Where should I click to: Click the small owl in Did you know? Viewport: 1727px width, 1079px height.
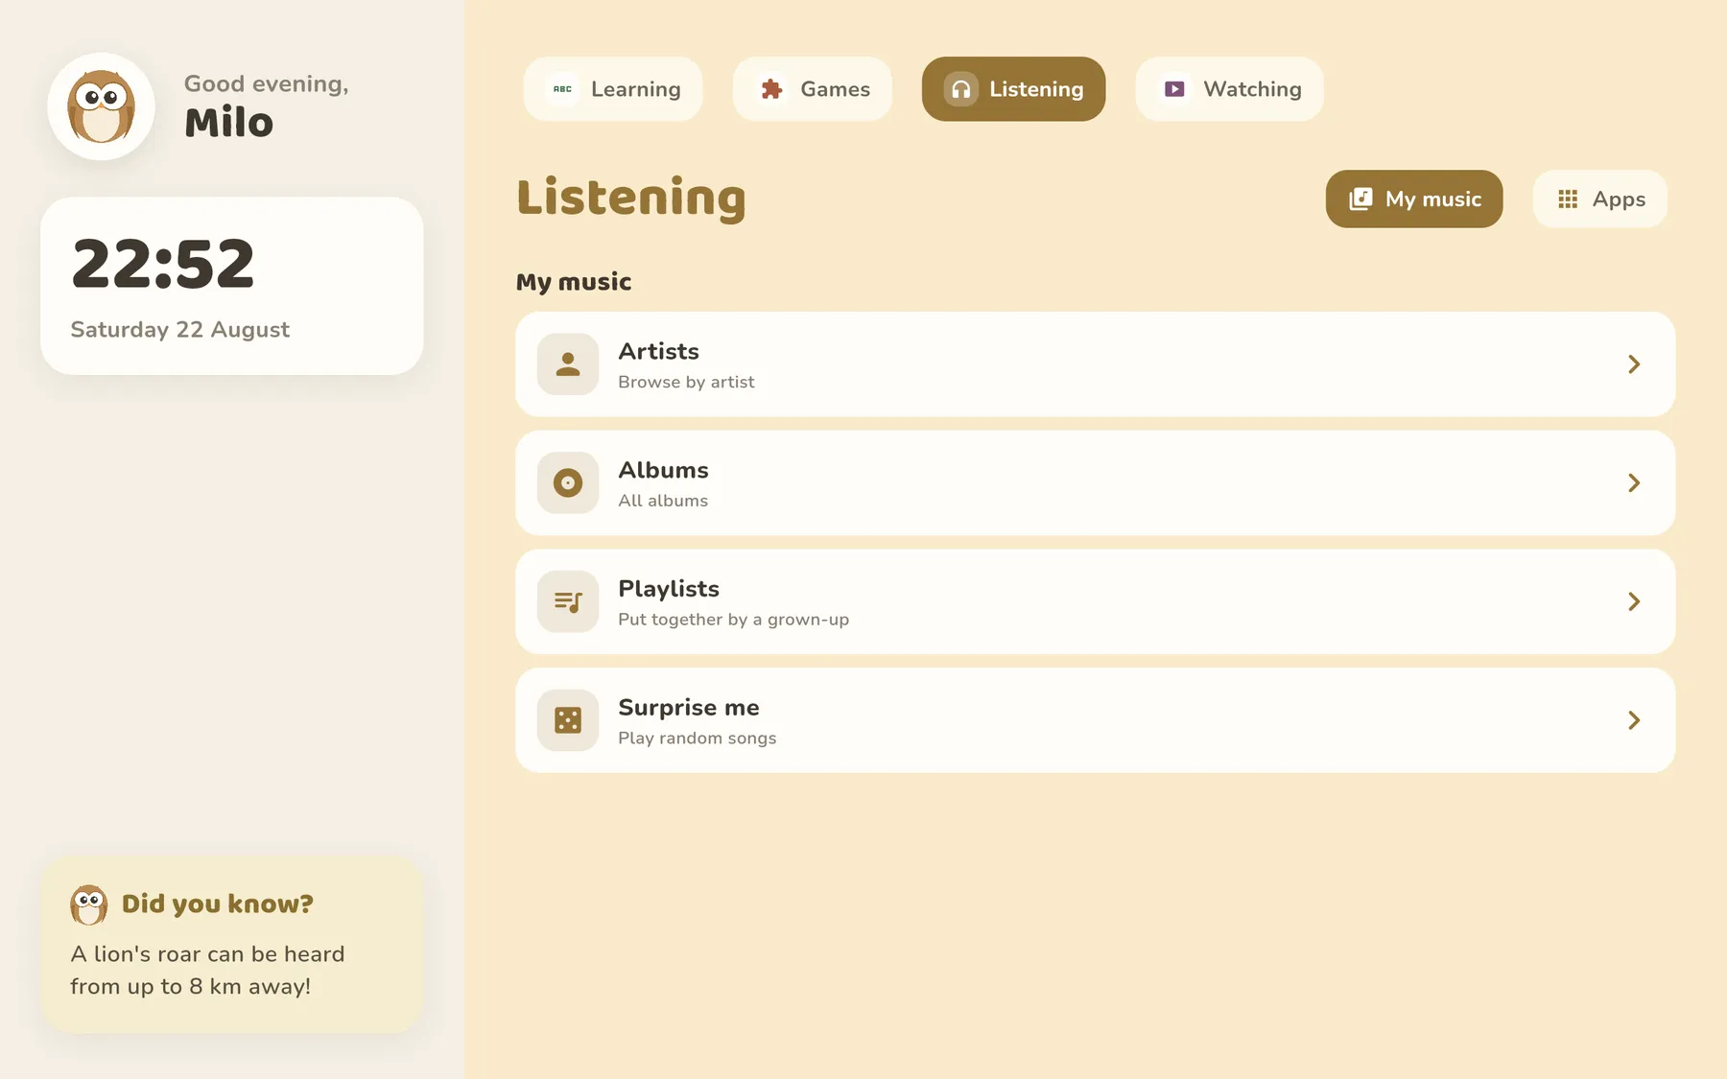coord(89,904)
